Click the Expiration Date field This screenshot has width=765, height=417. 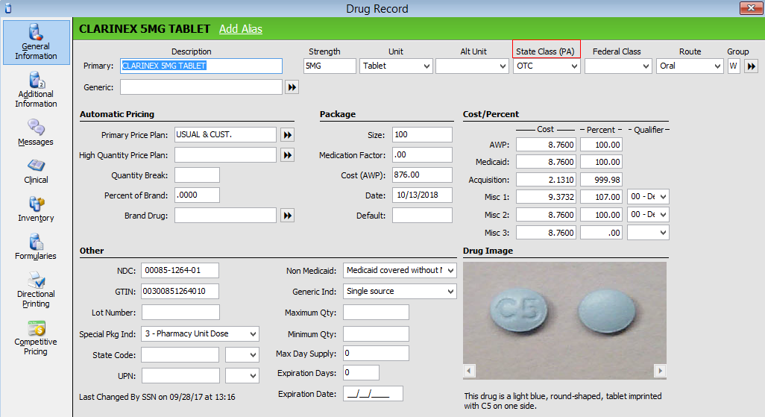[x=374, y=394]
